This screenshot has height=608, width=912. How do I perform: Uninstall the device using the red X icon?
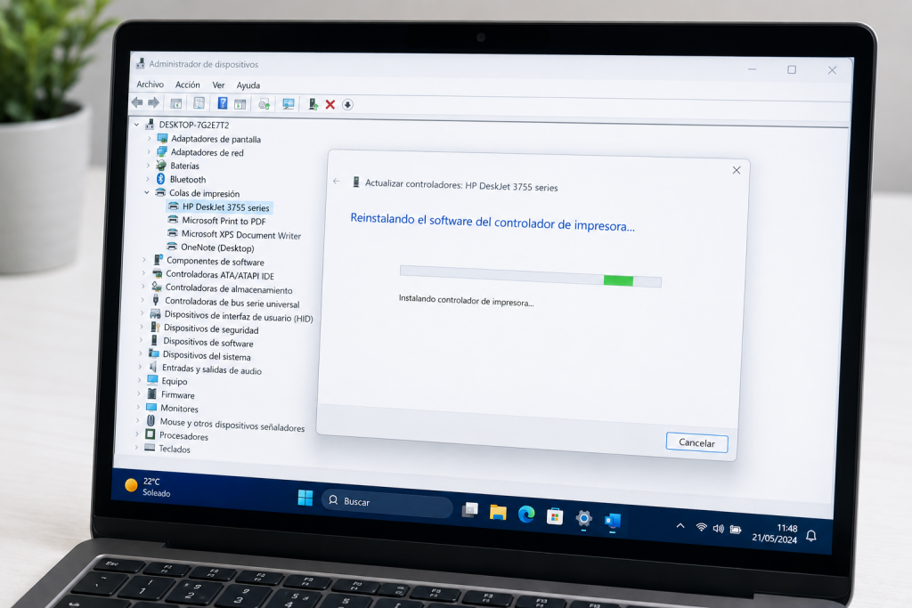coord(330,105)
